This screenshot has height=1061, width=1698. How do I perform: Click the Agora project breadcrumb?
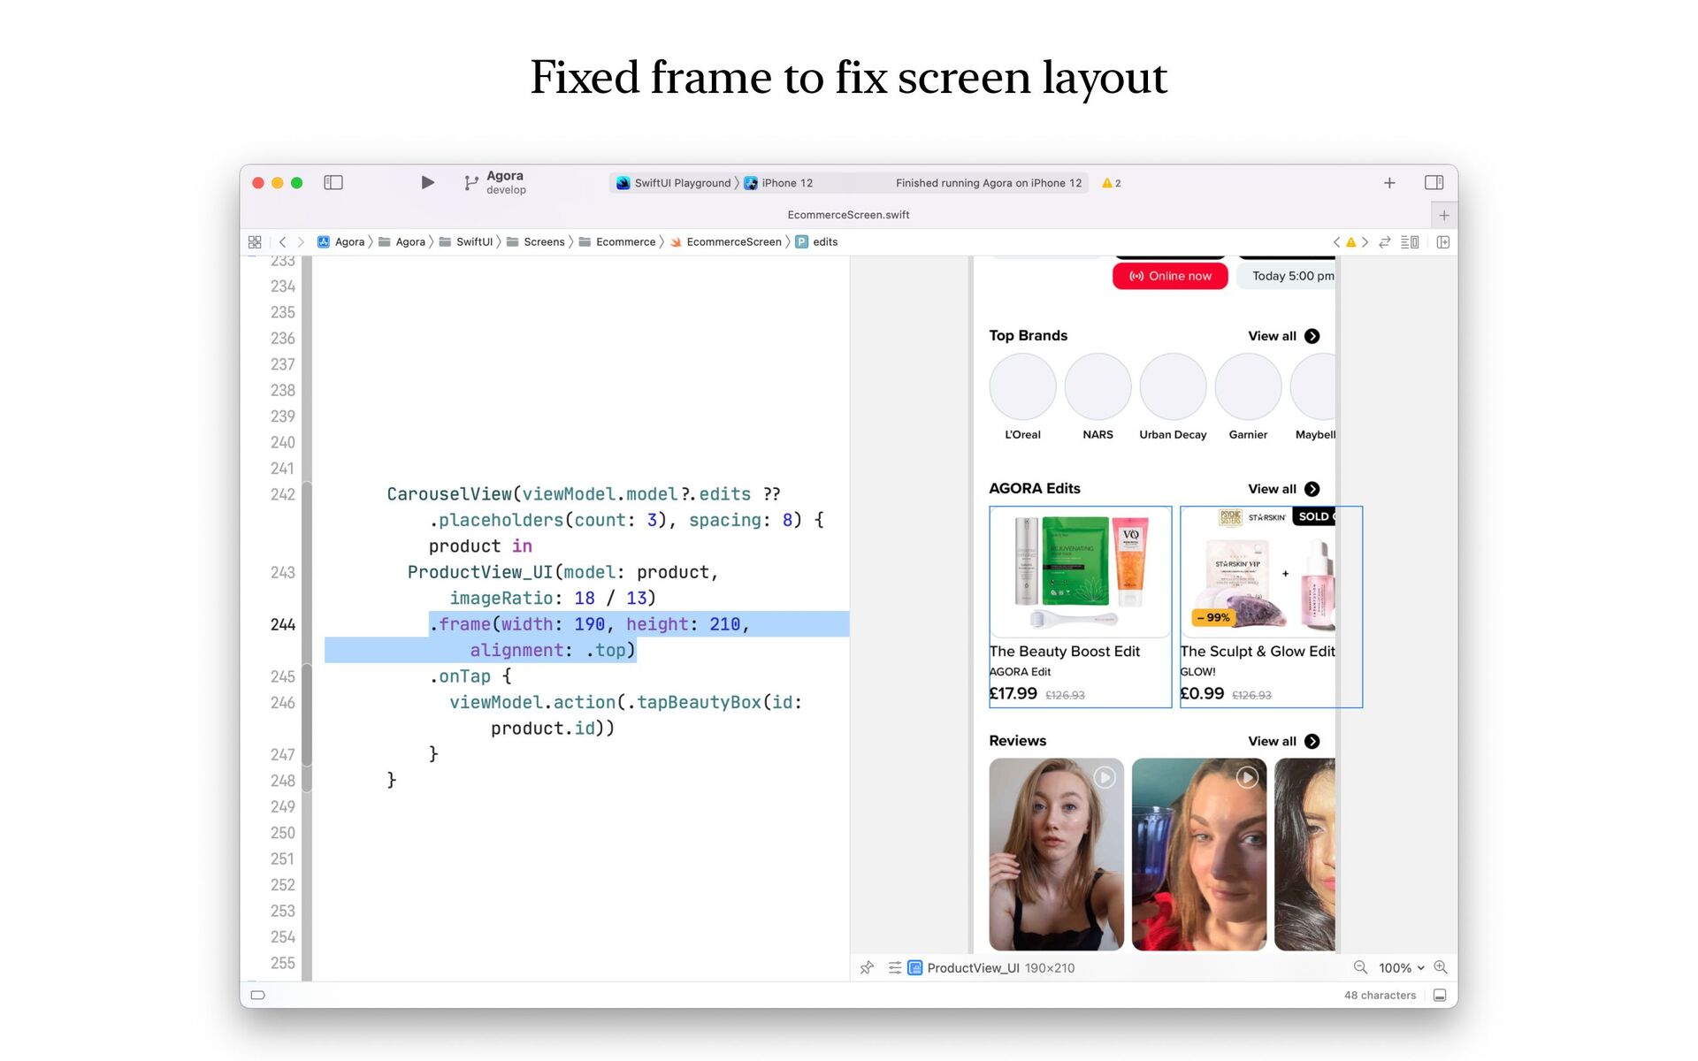point(341,241)
